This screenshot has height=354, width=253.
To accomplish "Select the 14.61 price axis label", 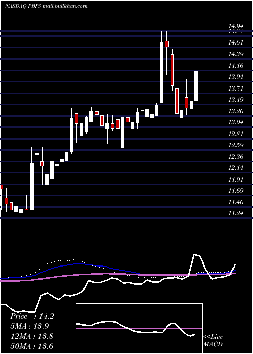I will click(236, 42).
